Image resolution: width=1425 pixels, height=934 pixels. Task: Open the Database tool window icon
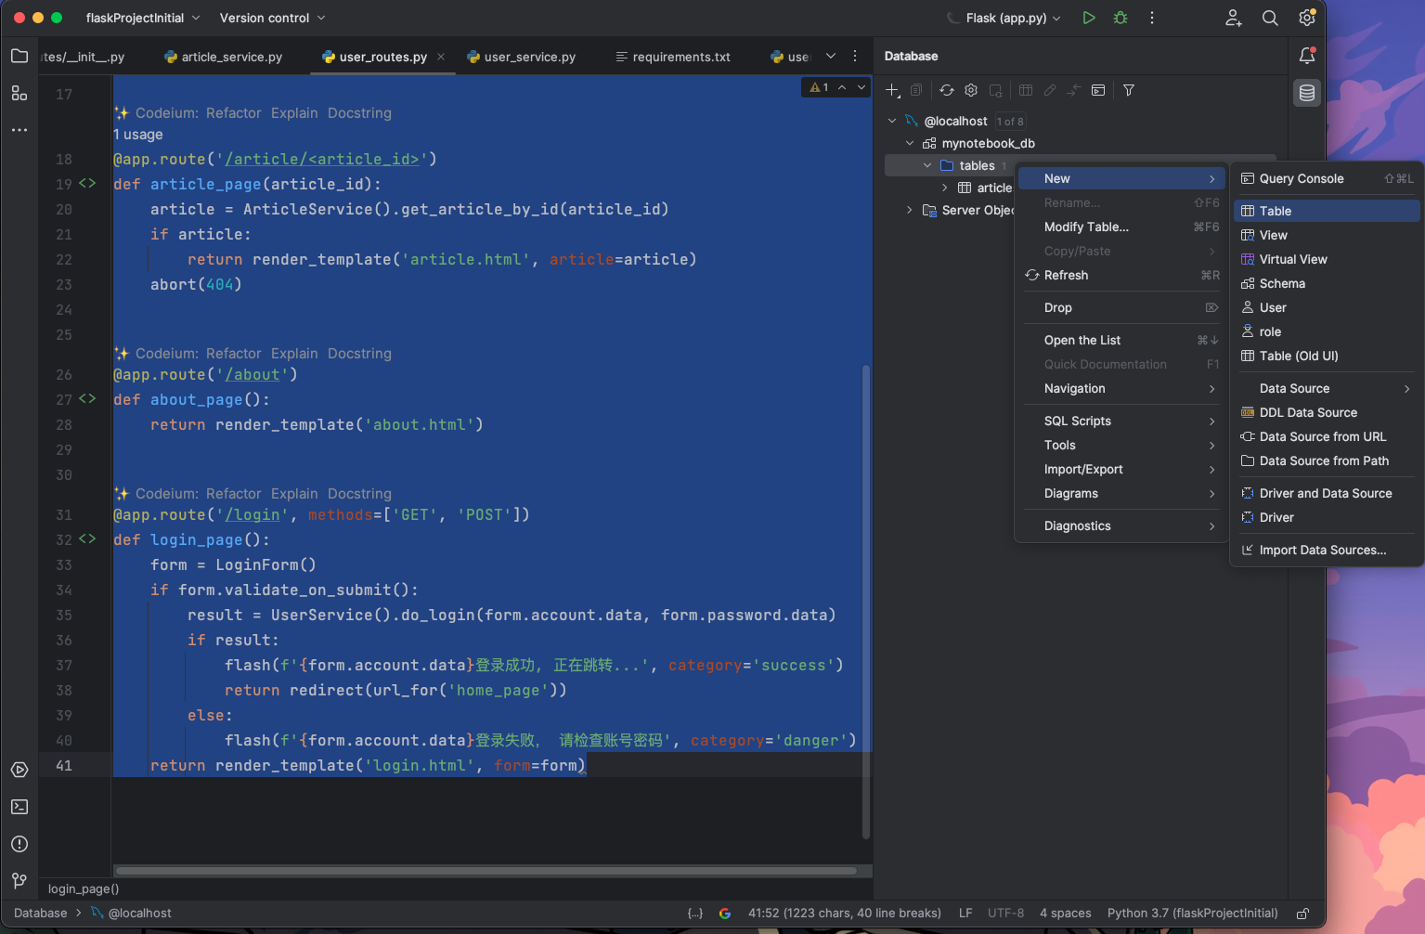(1307, 93)
